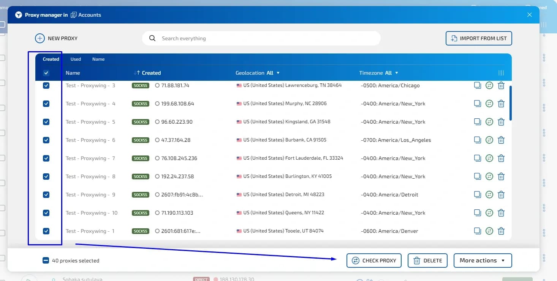
Task: Click the plus icon next to NEW PROXY
Action: 40,38
